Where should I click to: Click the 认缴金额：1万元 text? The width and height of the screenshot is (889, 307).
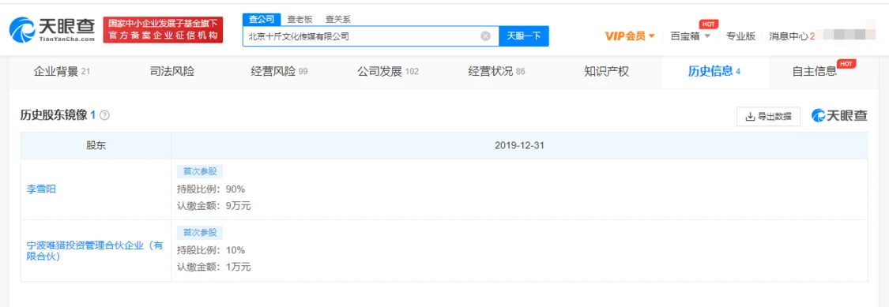point(213,268)
